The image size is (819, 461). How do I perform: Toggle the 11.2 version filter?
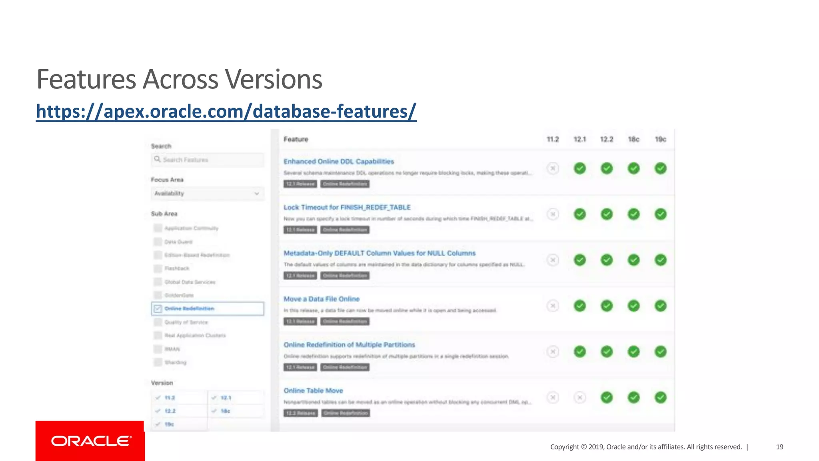179,398
